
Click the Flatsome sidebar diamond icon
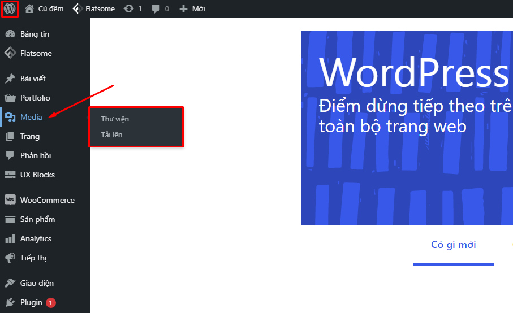[10, 53]
